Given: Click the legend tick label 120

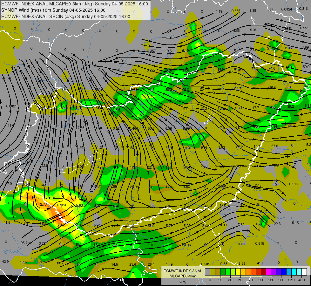Looking at the screenshot, I should click(271, 280).
